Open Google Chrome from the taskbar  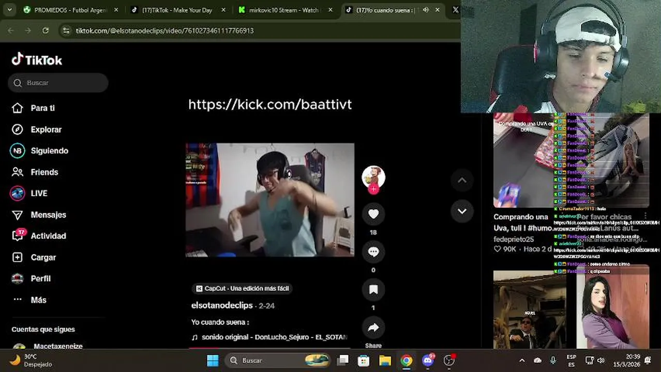pos(407,360)
